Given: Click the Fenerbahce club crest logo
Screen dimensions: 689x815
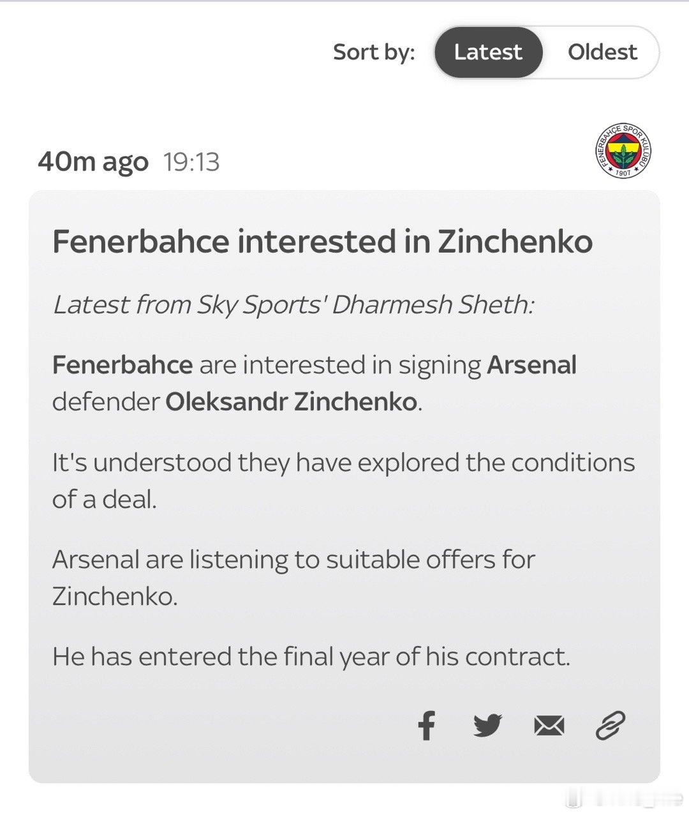Looking at the screenshot, I should [x=624, y=151].
